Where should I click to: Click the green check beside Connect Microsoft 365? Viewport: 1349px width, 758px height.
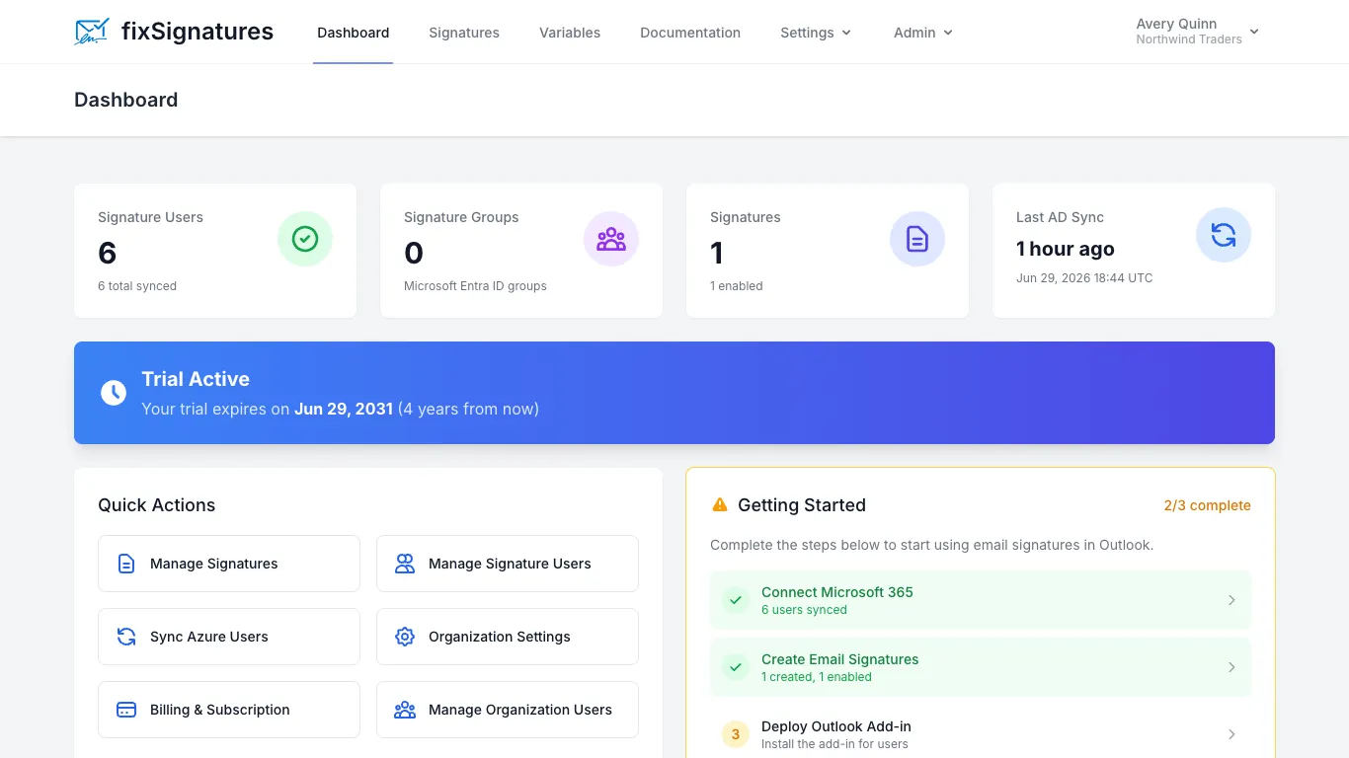[736, 600]
